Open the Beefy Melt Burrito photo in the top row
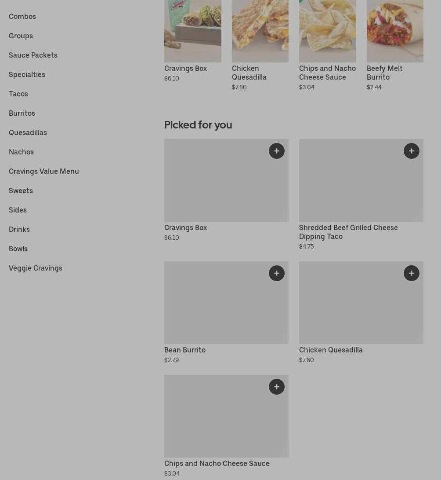 tap(394, 31)
